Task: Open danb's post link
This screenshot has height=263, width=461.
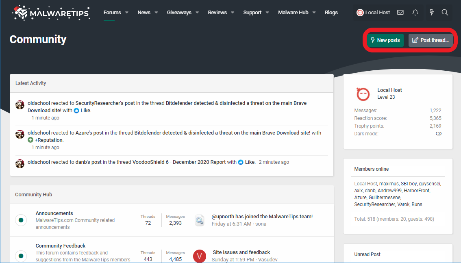Action: (x=88, y=162)
